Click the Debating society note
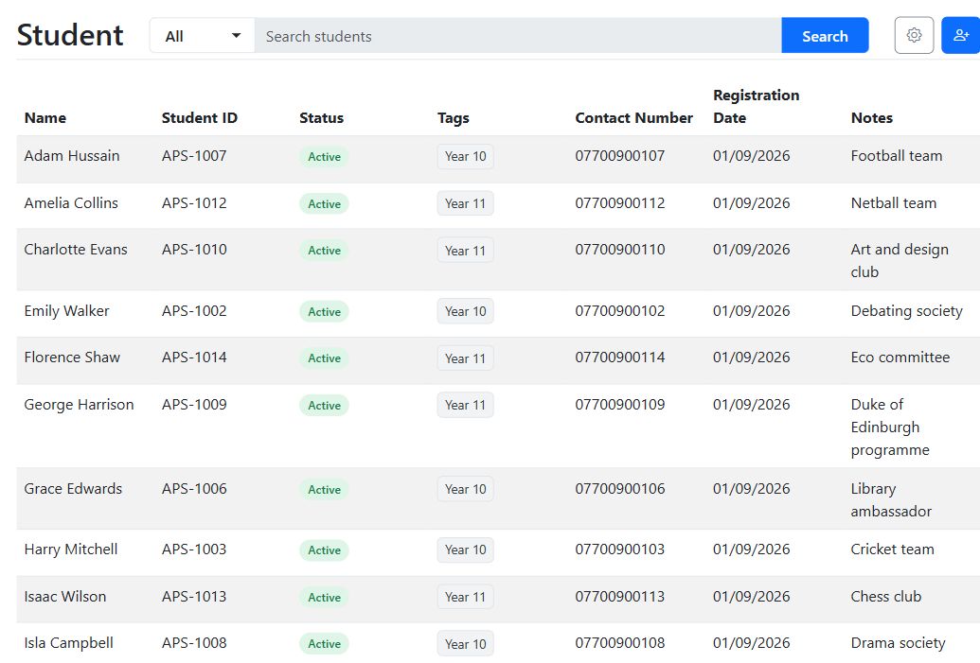 point(906,311)
